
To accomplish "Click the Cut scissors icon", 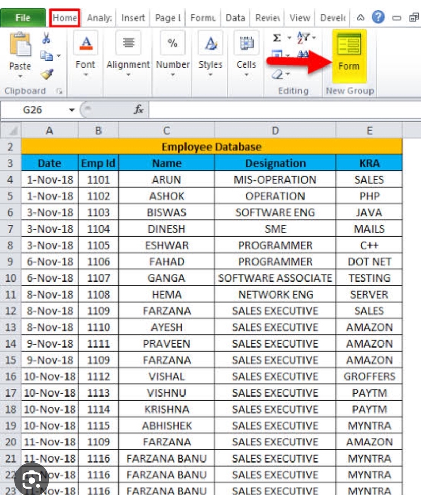I will 46,38.
